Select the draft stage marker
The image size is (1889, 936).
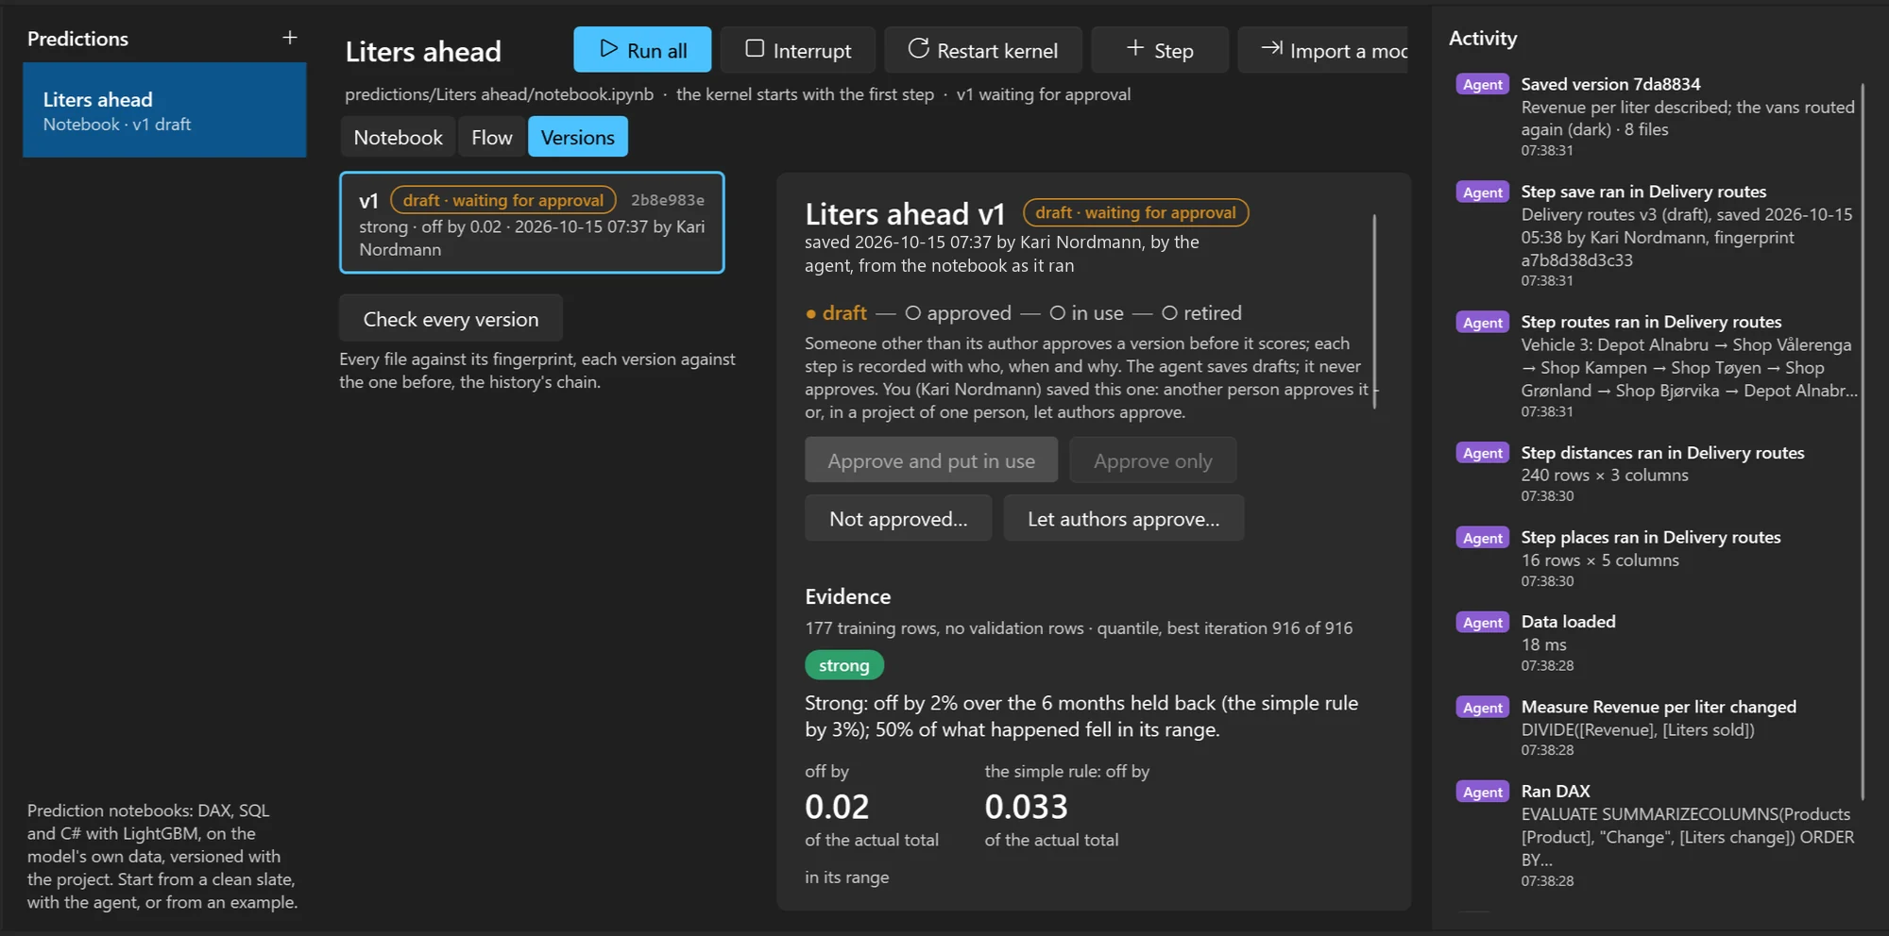click(836, 312)
